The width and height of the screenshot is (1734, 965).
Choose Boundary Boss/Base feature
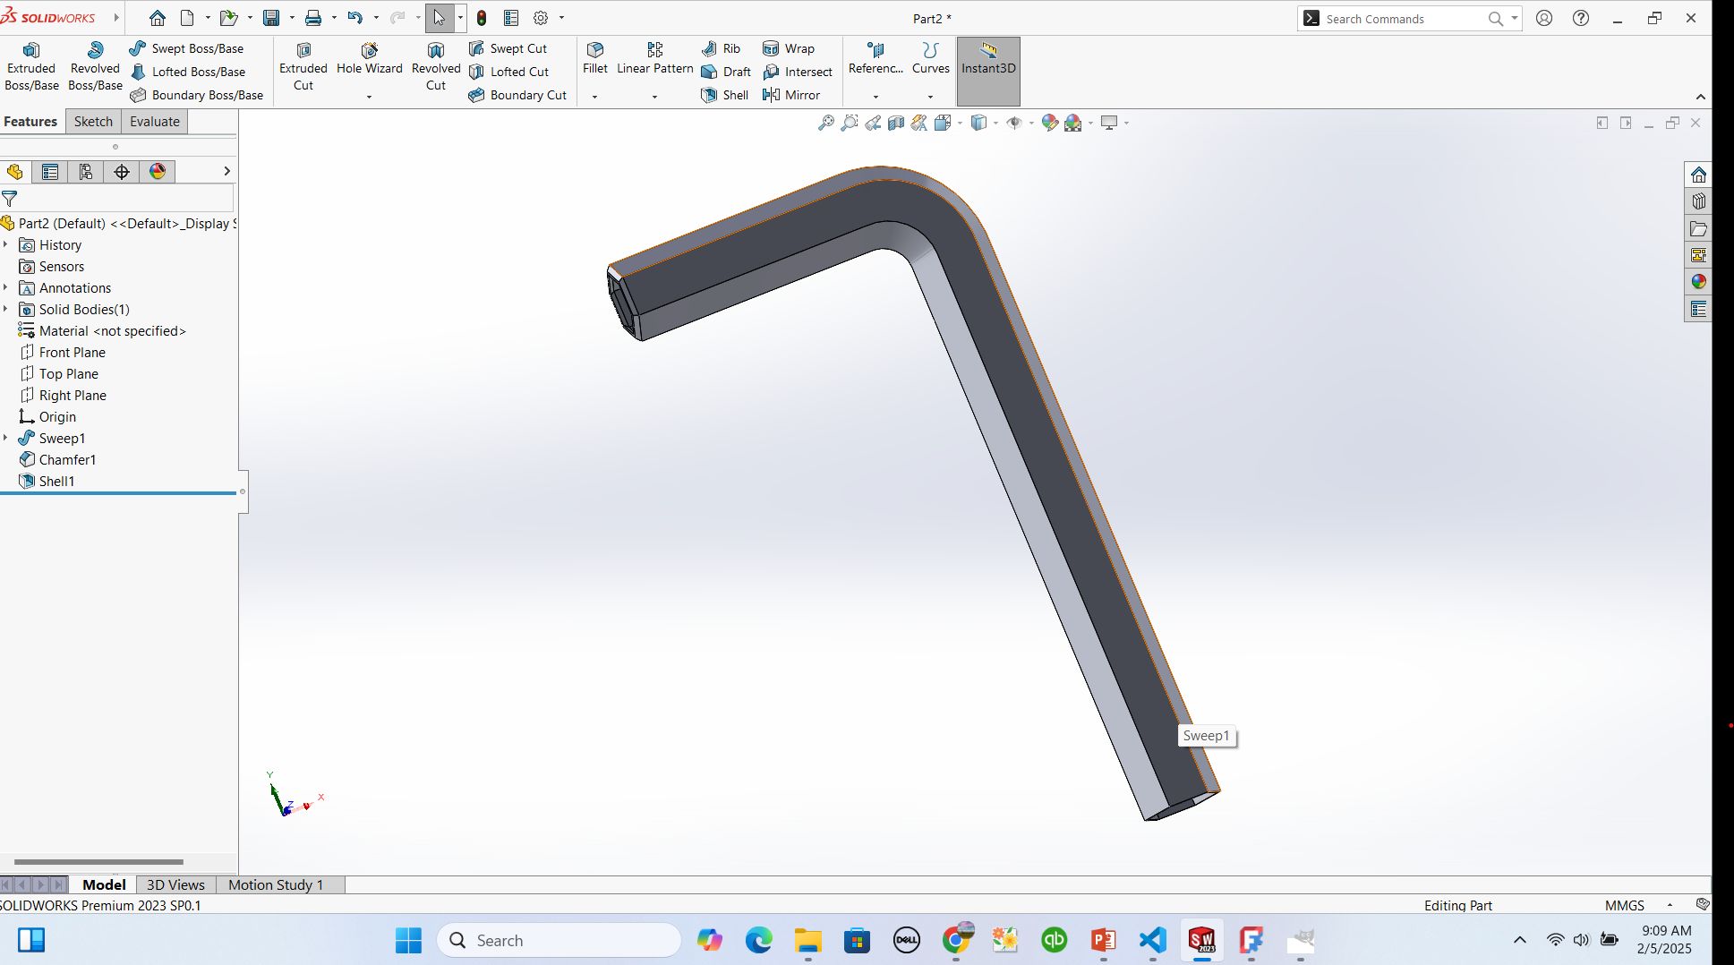(196, 95)
